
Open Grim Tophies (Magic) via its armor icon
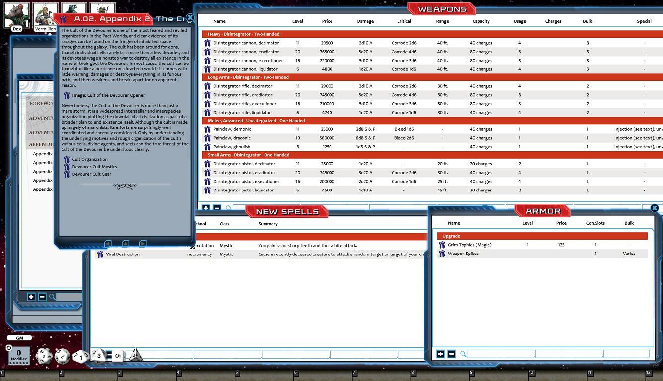click(x=442, y=245)
